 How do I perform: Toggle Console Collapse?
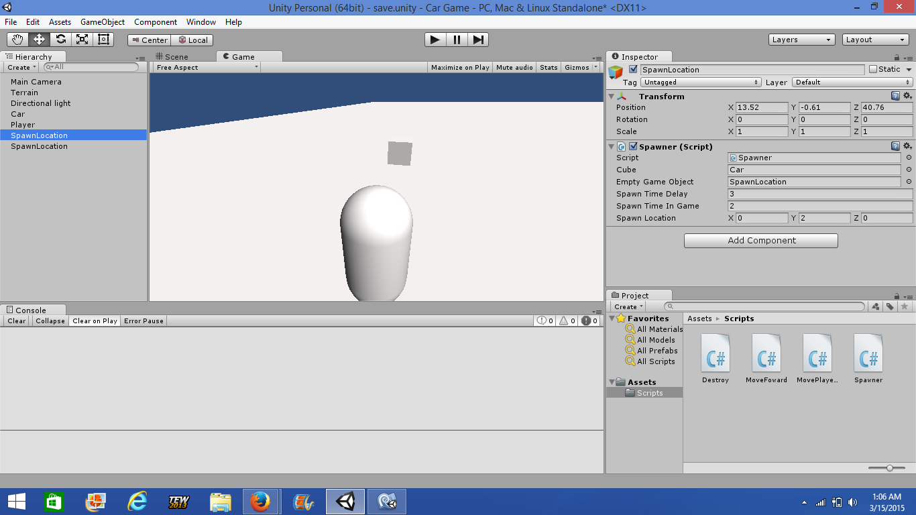50,321
